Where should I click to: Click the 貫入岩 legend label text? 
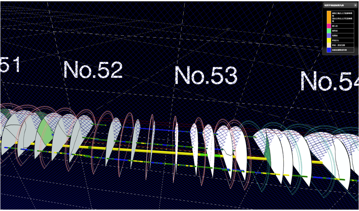(335, 26)
